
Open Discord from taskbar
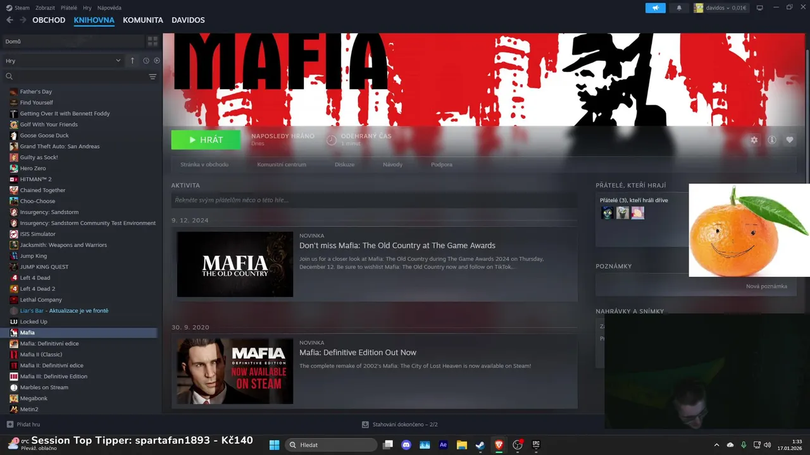tap(406, 445)
